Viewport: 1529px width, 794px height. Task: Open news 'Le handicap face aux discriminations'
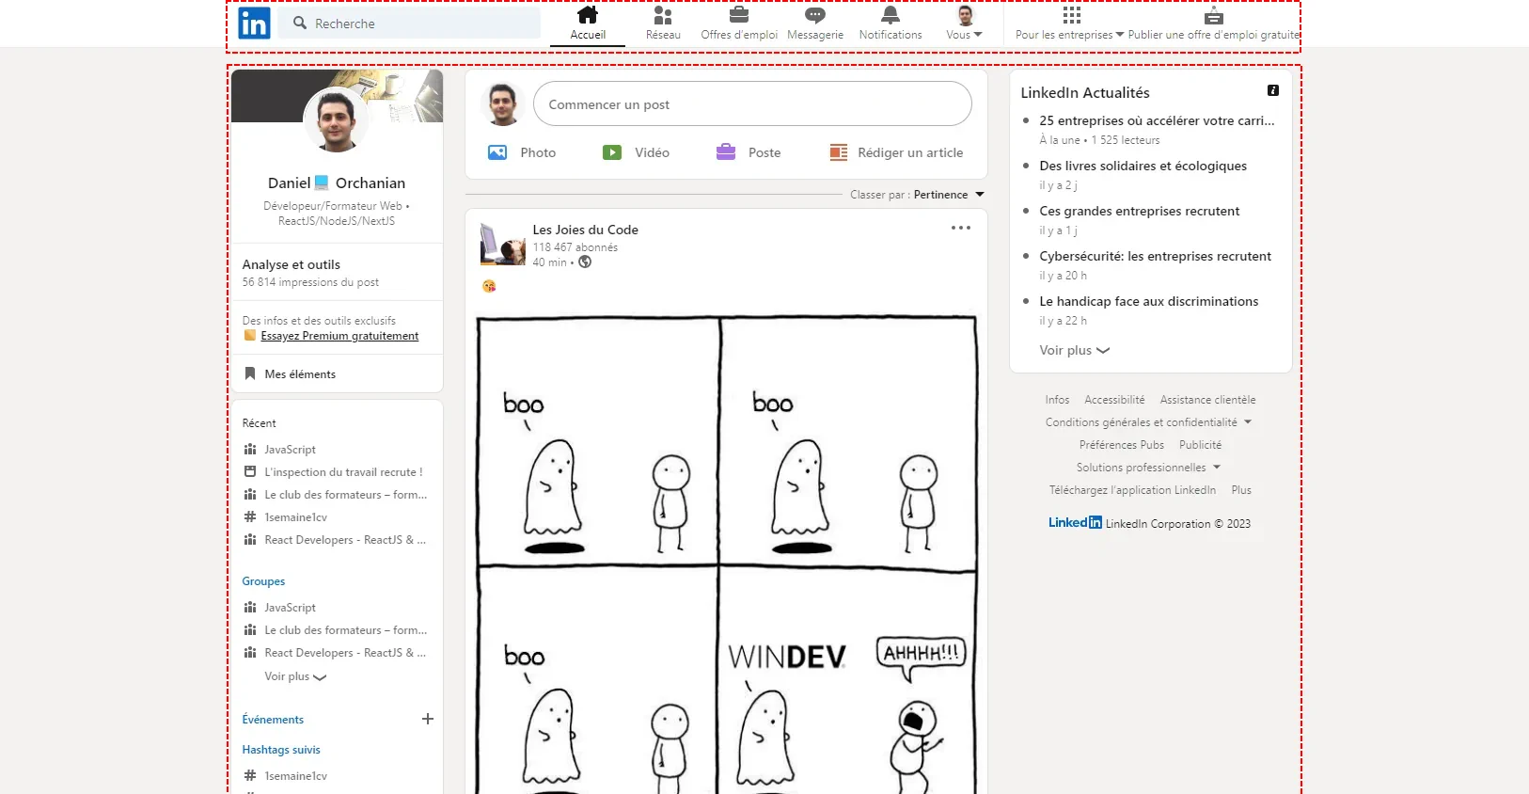click(1148, 301)
